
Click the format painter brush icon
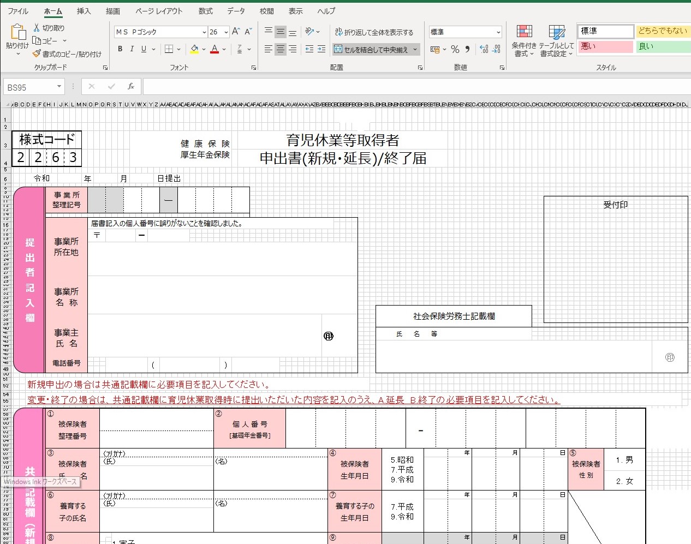point(37,54)
